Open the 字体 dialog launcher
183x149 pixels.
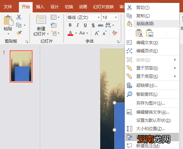[x=118, y=42]
